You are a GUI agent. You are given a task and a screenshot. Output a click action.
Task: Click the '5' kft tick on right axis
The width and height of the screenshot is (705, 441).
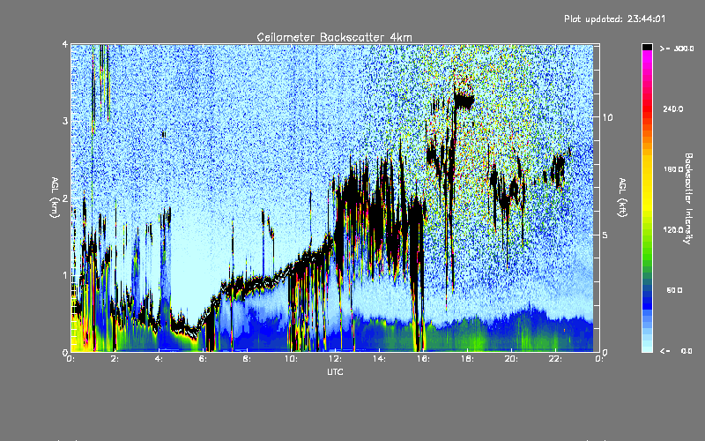pyautogui.click(x=605, y=235)
